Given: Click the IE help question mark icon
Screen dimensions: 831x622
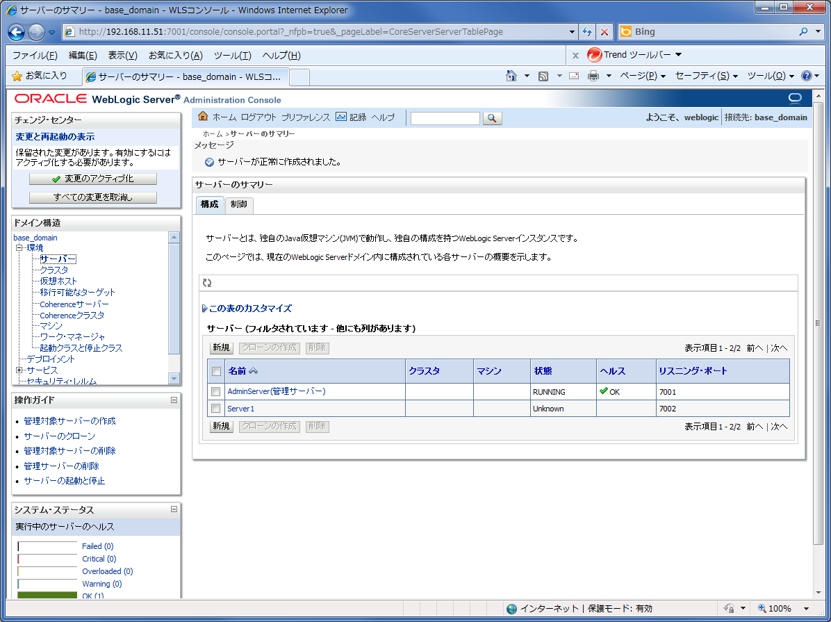Looking at the screenshot, I should [807, 76].
